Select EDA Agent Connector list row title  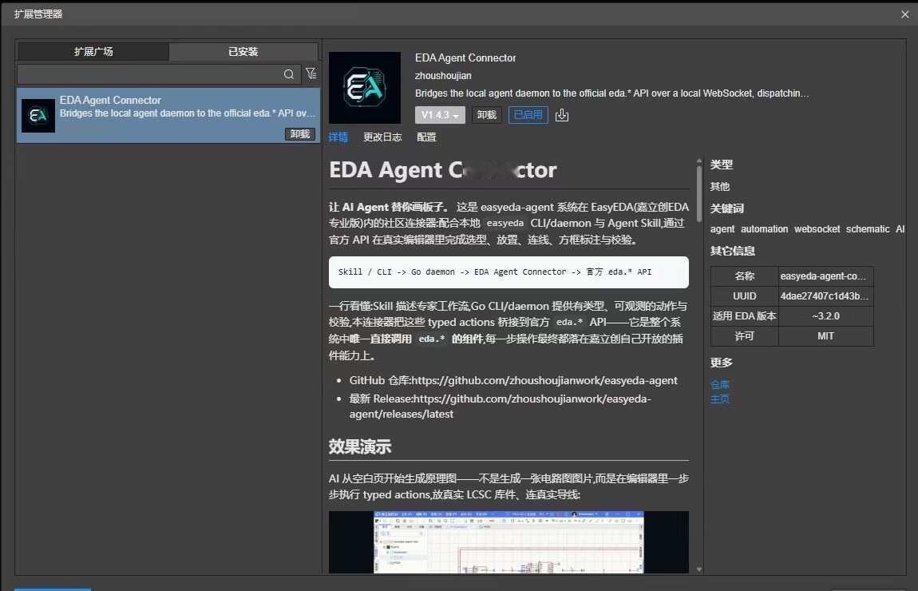pyautogui.click(x=110, y=100)
